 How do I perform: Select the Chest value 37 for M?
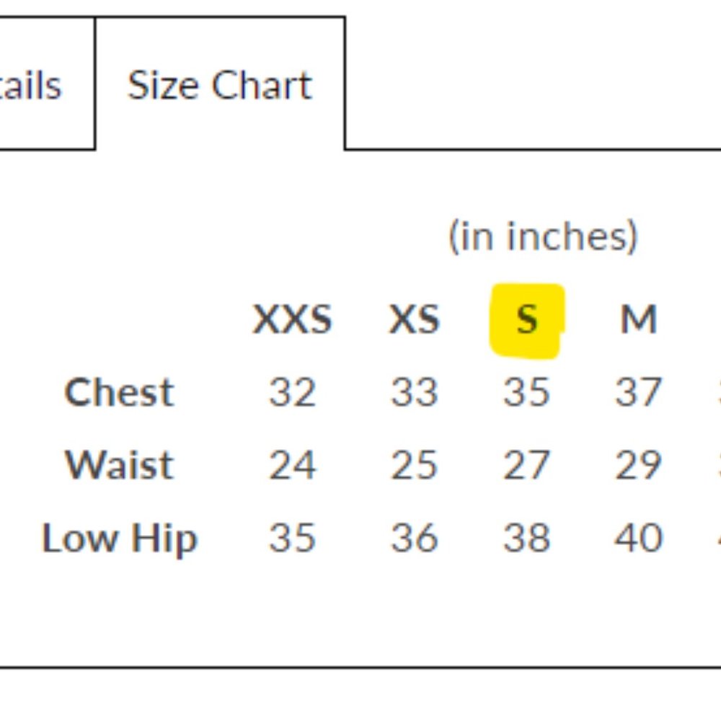click(639, 392)
